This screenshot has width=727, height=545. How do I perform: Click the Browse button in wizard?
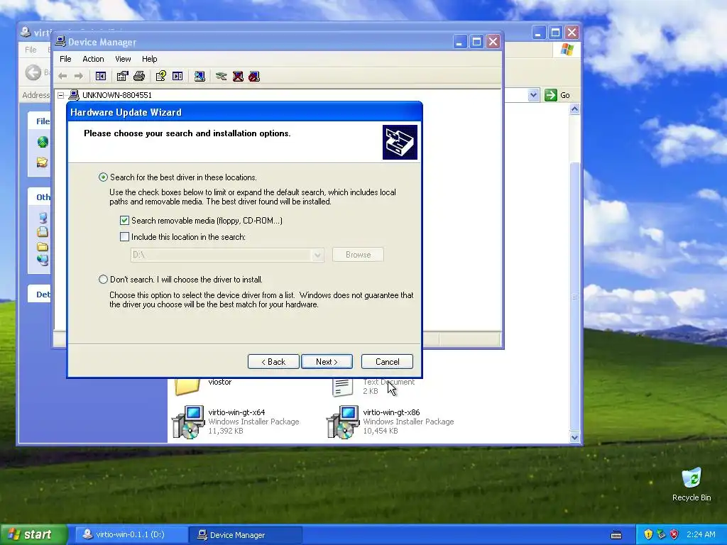click(x=358, y=255)
